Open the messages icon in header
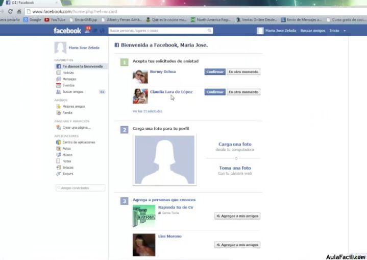Viewport: 367px width, 260px height. point(95,31)
